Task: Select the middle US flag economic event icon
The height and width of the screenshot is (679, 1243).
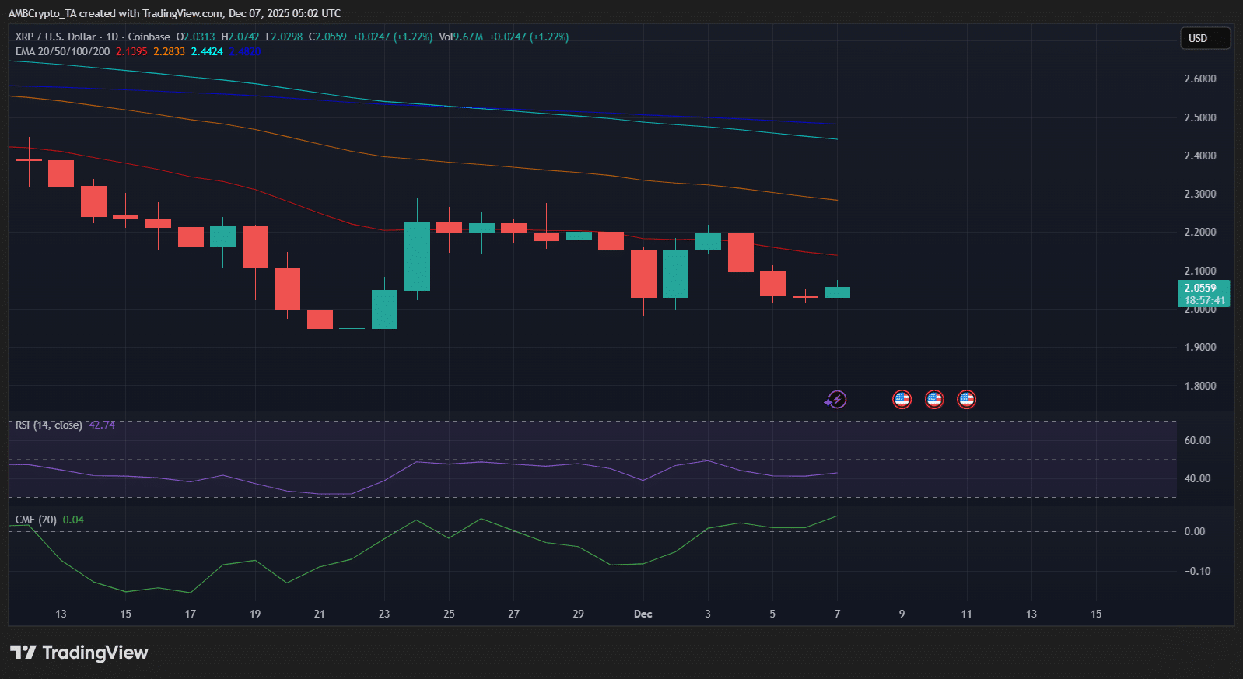Action: coord(934,400)
